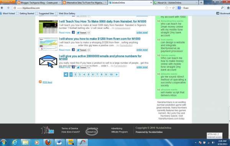Image resolution: width=230 pixels, height=146 pixels.
Task: Open Windows Media Player taskbar icon
Action: click(37, 142)
